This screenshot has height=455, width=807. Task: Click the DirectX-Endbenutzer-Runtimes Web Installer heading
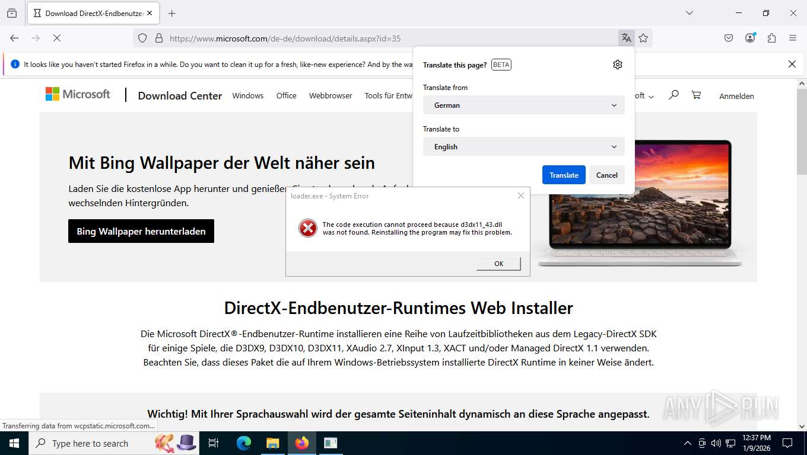pyautogui.click(x=398, y=308)
